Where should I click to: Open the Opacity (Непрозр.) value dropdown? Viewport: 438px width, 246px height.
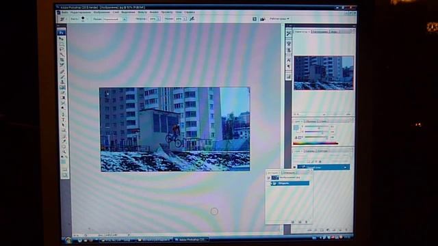click(x=159, y=19)
